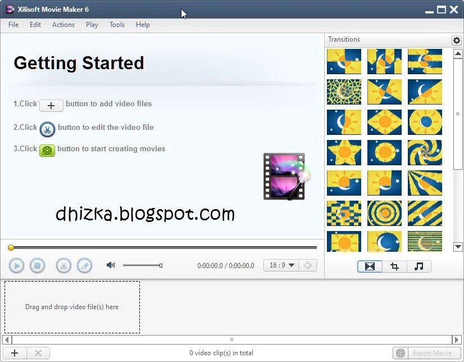Click the scissors icon in step 2

click(x=47, y=129)
